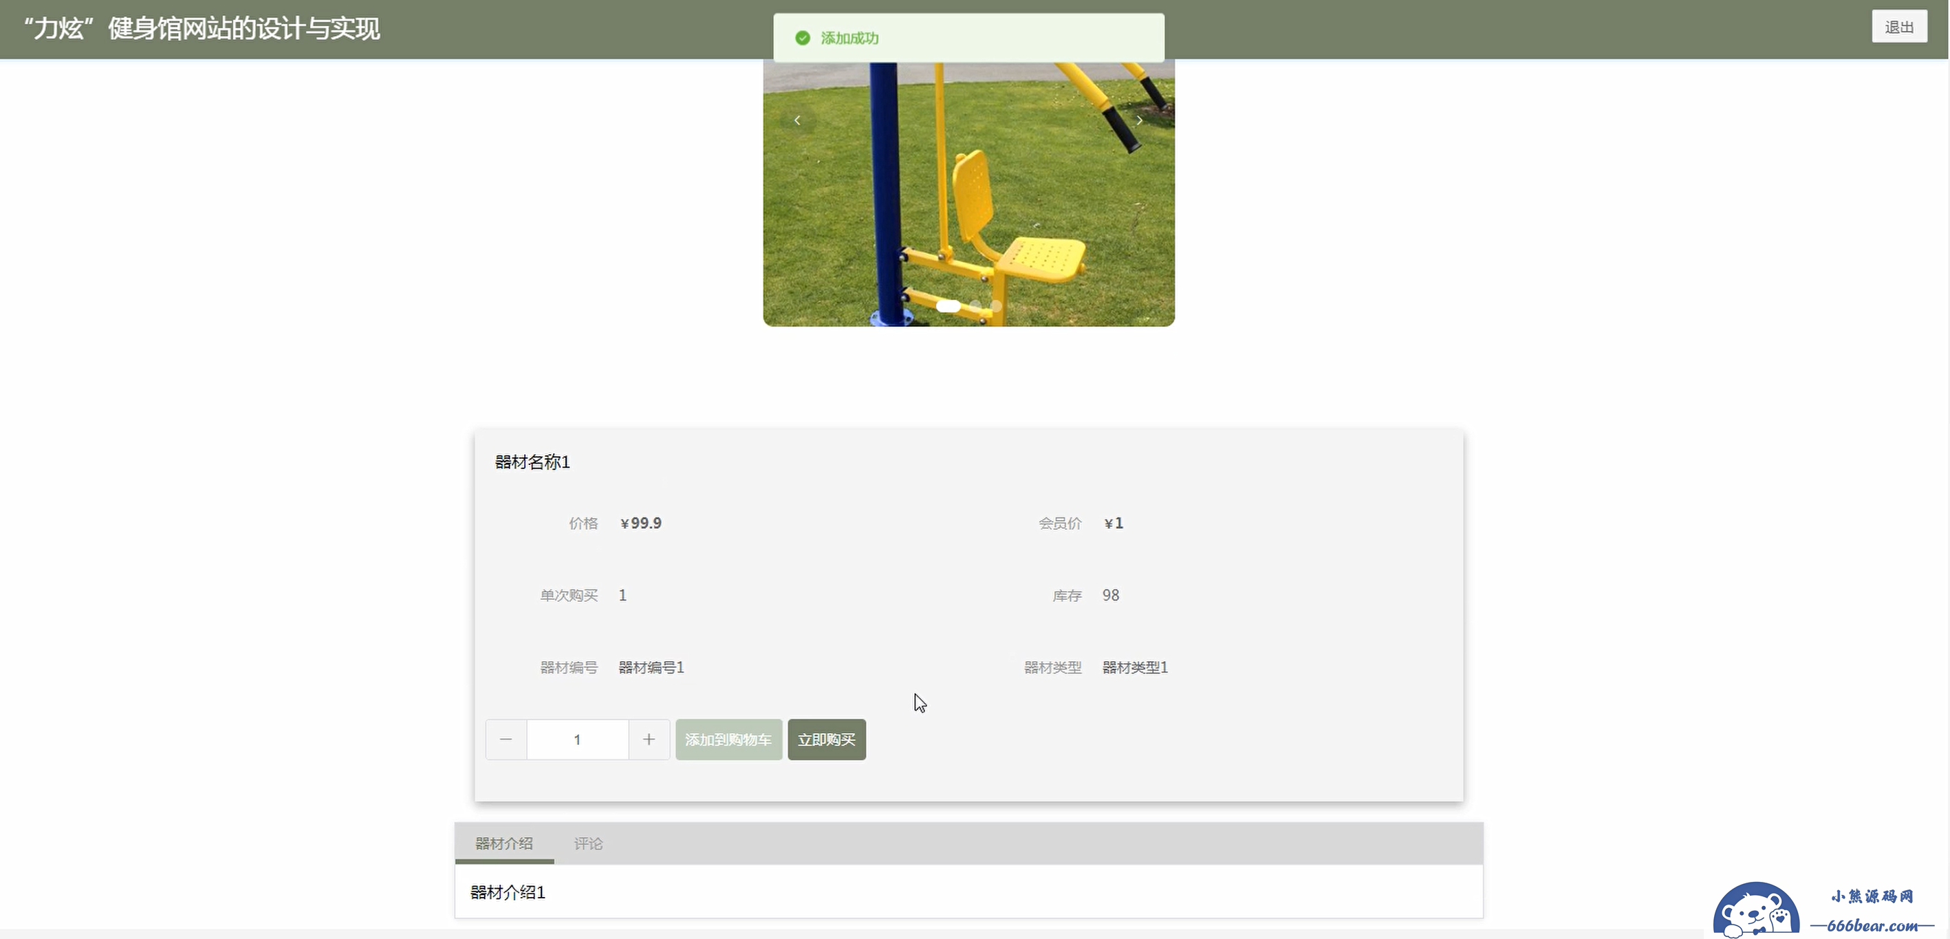Click the member price ¥1

[1114, 524]
